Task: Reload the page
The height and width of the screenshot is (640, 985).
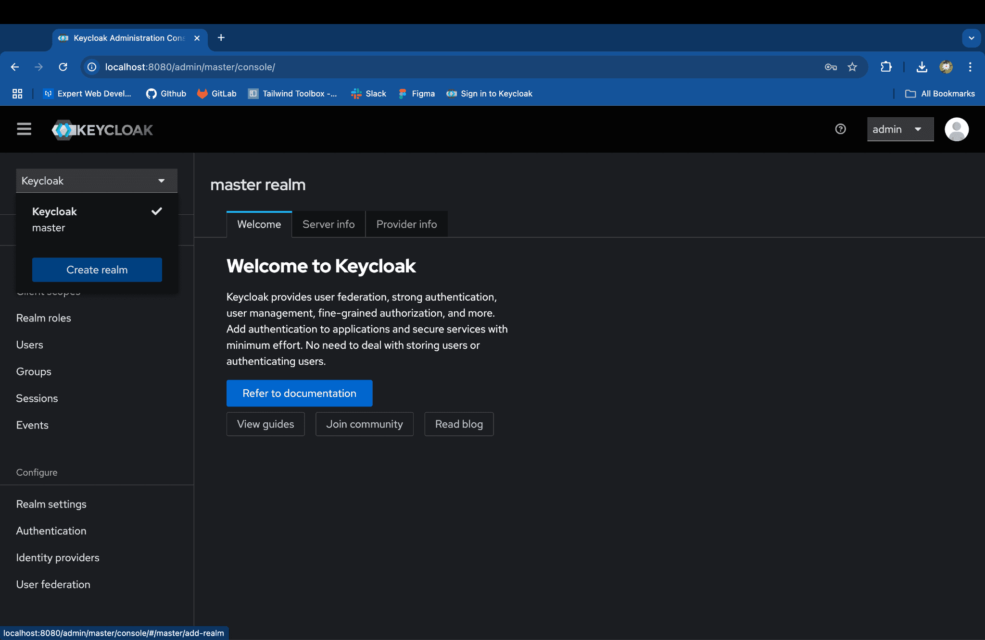Action: 63,67
